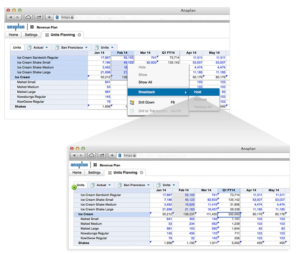296x254 pixels.
Task: Select Units Planning tab in bottom window
Action: click(125, 173)
